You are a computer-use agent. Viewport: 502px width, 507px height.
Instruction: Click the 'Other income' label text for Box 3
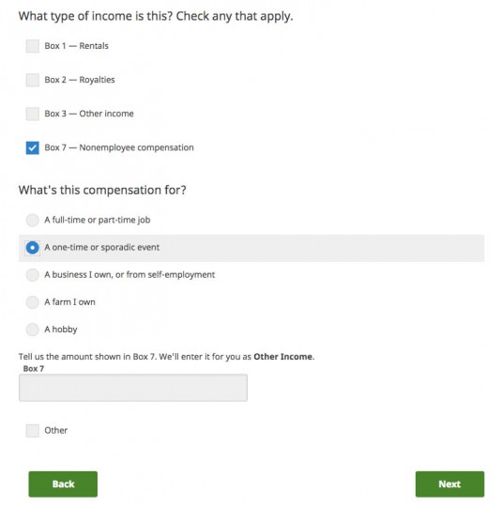pos(106,114)
